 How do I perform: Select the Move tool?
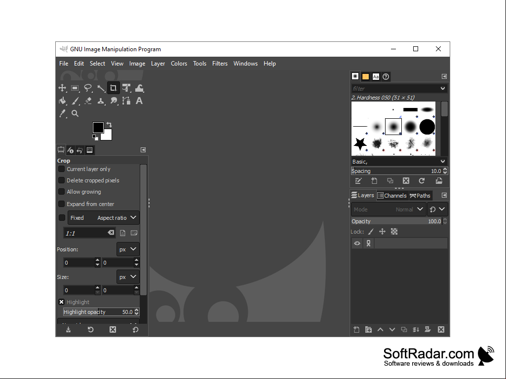click(62, 88)
